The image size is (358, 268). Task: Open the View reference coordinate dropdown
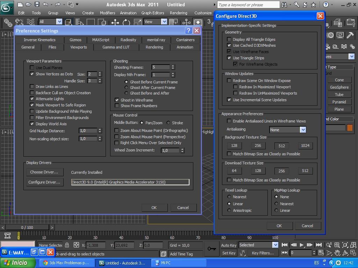pyautogui.click(x=164, y=22)
